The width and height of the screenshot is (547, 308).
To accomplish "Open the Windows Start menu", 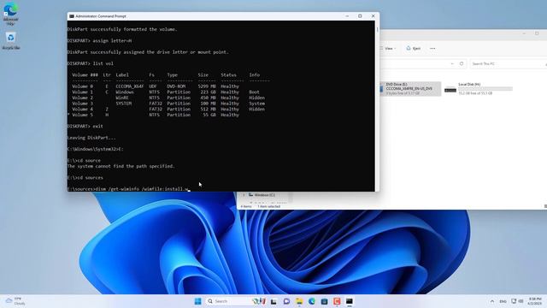I will pyautogui.click(x=197, y=301).
